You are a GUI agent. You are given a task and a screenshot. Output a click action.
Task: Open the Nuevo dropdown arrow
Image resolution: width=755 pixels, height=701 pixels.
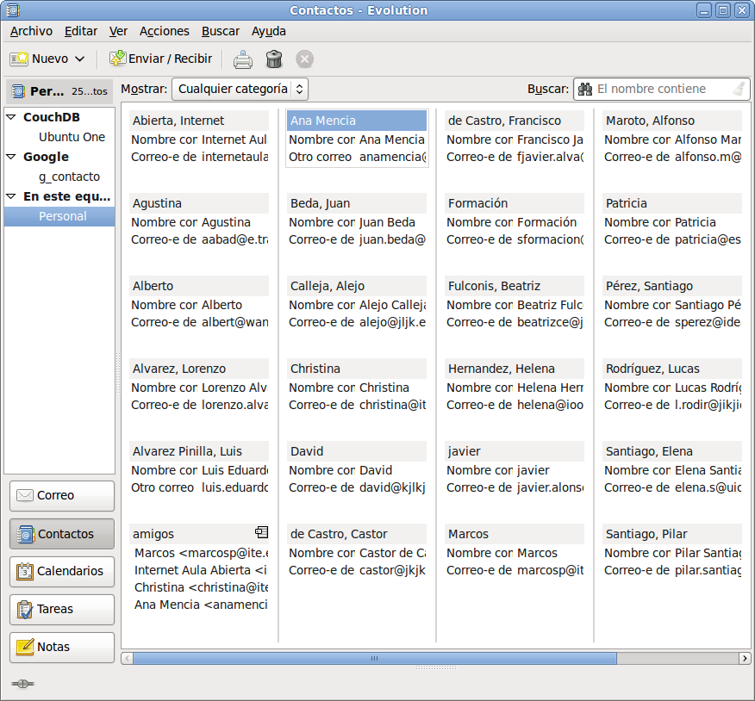80,59
